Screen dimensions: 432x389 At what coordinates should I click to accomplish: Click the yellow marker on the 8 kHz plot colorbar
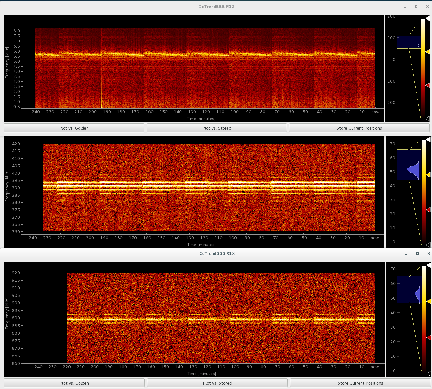[x=428, y=52]
